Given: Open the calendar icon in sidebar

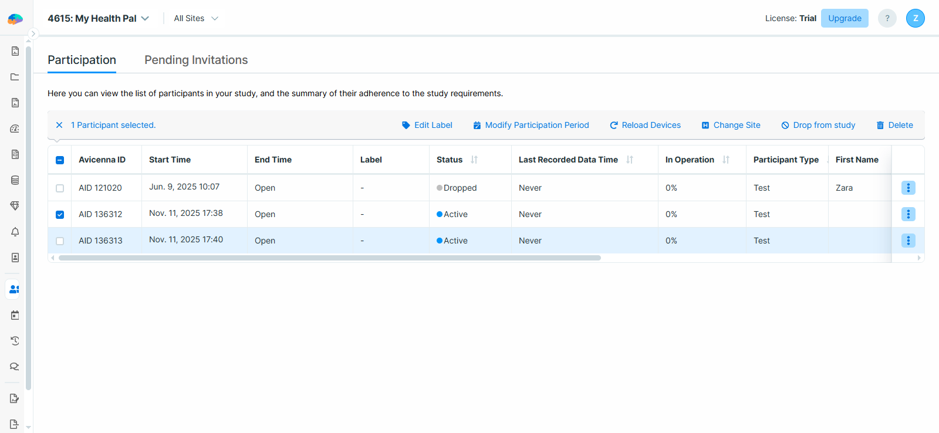Looking at the screenshot, I should [x=15, y=315].
